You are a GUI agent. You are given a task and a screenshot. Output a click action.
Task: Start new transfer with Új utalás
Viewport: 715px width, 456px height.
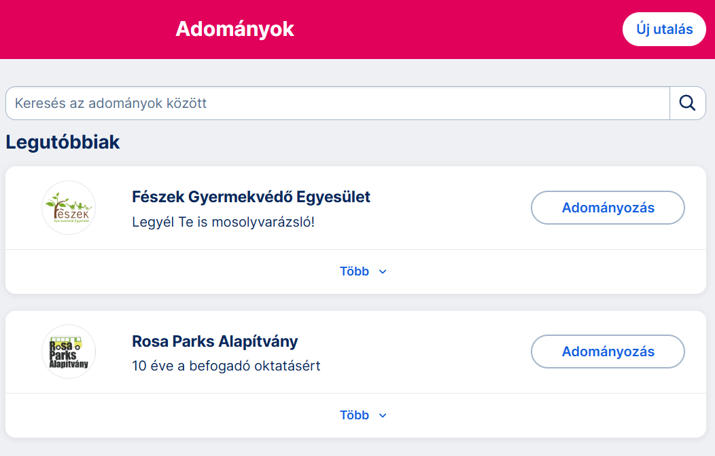pos(664,29)
